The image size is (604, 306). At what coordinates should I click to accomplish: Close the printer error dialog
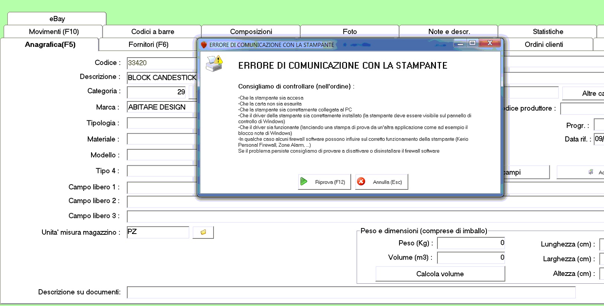[x=490, y=43]
